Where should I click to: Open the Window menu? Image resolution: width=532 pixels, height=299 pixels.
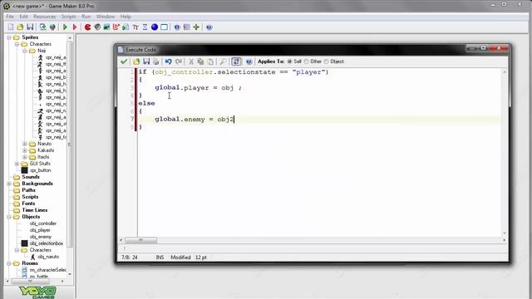106,17
